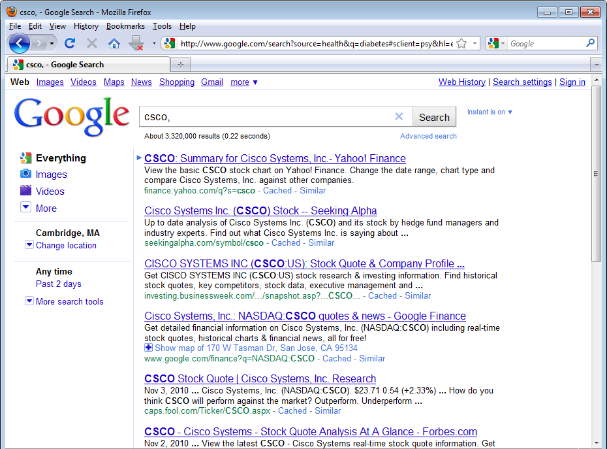Open the Help menu
The image size is (607, 449).
tap(187, 26)
